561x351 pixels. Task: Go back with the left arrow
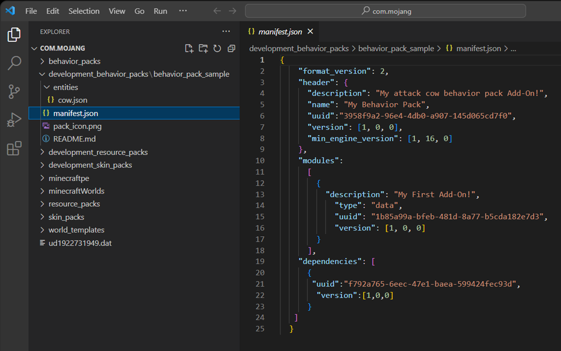217,11
